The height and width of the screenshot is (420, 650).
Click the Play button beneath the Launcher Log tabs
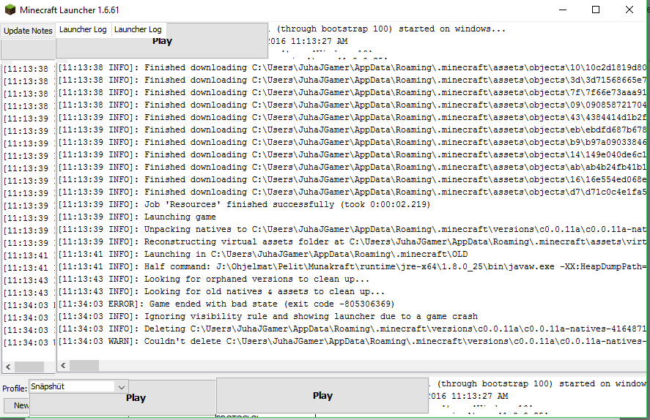tap(162, 41)
